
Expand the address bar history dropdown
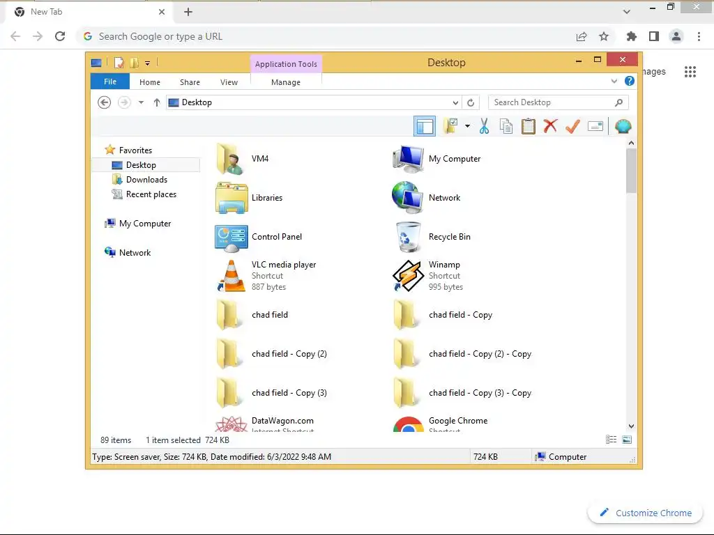point(455,103)
